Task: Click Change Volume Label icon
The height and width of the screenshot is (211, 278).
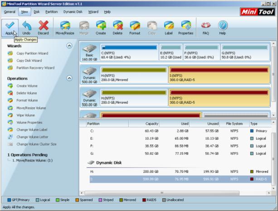Action: point(10,130)
